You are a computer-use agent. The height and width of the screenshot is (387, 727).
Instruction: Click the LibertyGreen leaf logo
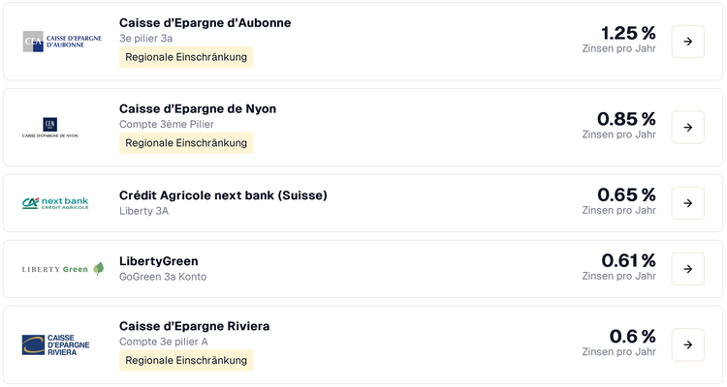coord(98,269)
